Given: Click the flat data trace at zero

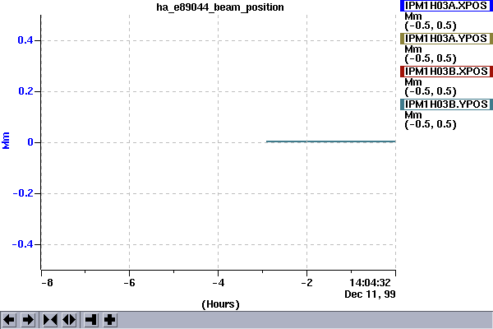Looking at the screenshot, I should (x=330, y=141).
